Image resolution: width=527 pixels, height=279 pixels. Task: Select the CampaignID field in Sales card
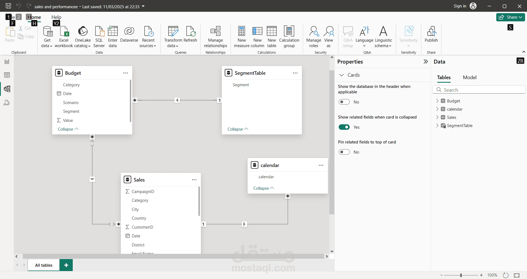(143, 191)
